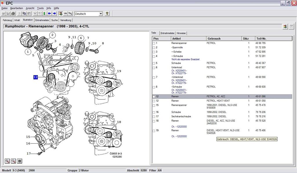Open the VIN lookup toolbar button
The width and height of the screenshot is (297, 173).
(65, 14)
